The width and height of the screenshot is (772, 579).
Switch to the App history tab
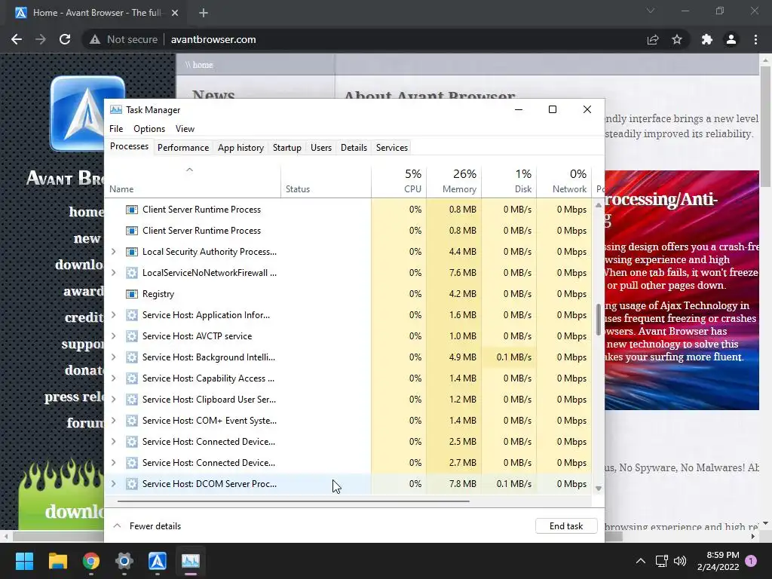[240, 148]
